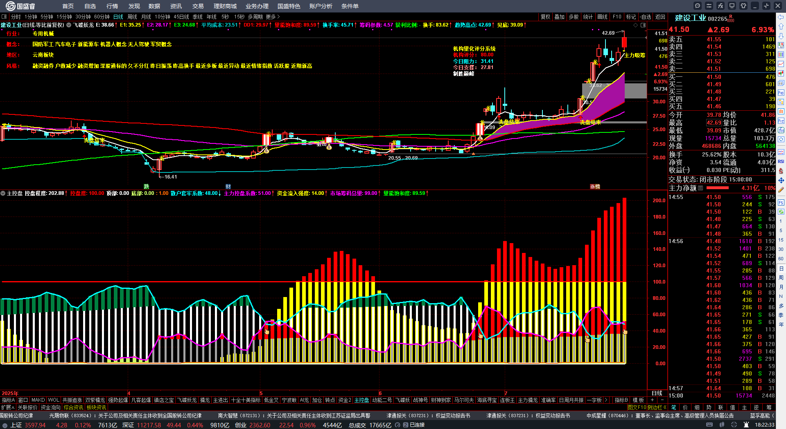Click the 光晟物联 (833524) news ticker item
The image size is (786, 429).
[x=125, y=416]
